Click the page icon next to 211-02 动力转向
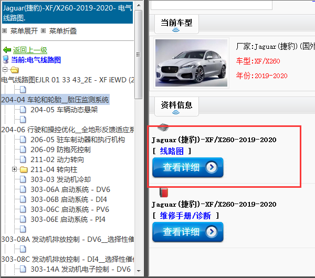 pyautogui.click(x=23, y=159)
